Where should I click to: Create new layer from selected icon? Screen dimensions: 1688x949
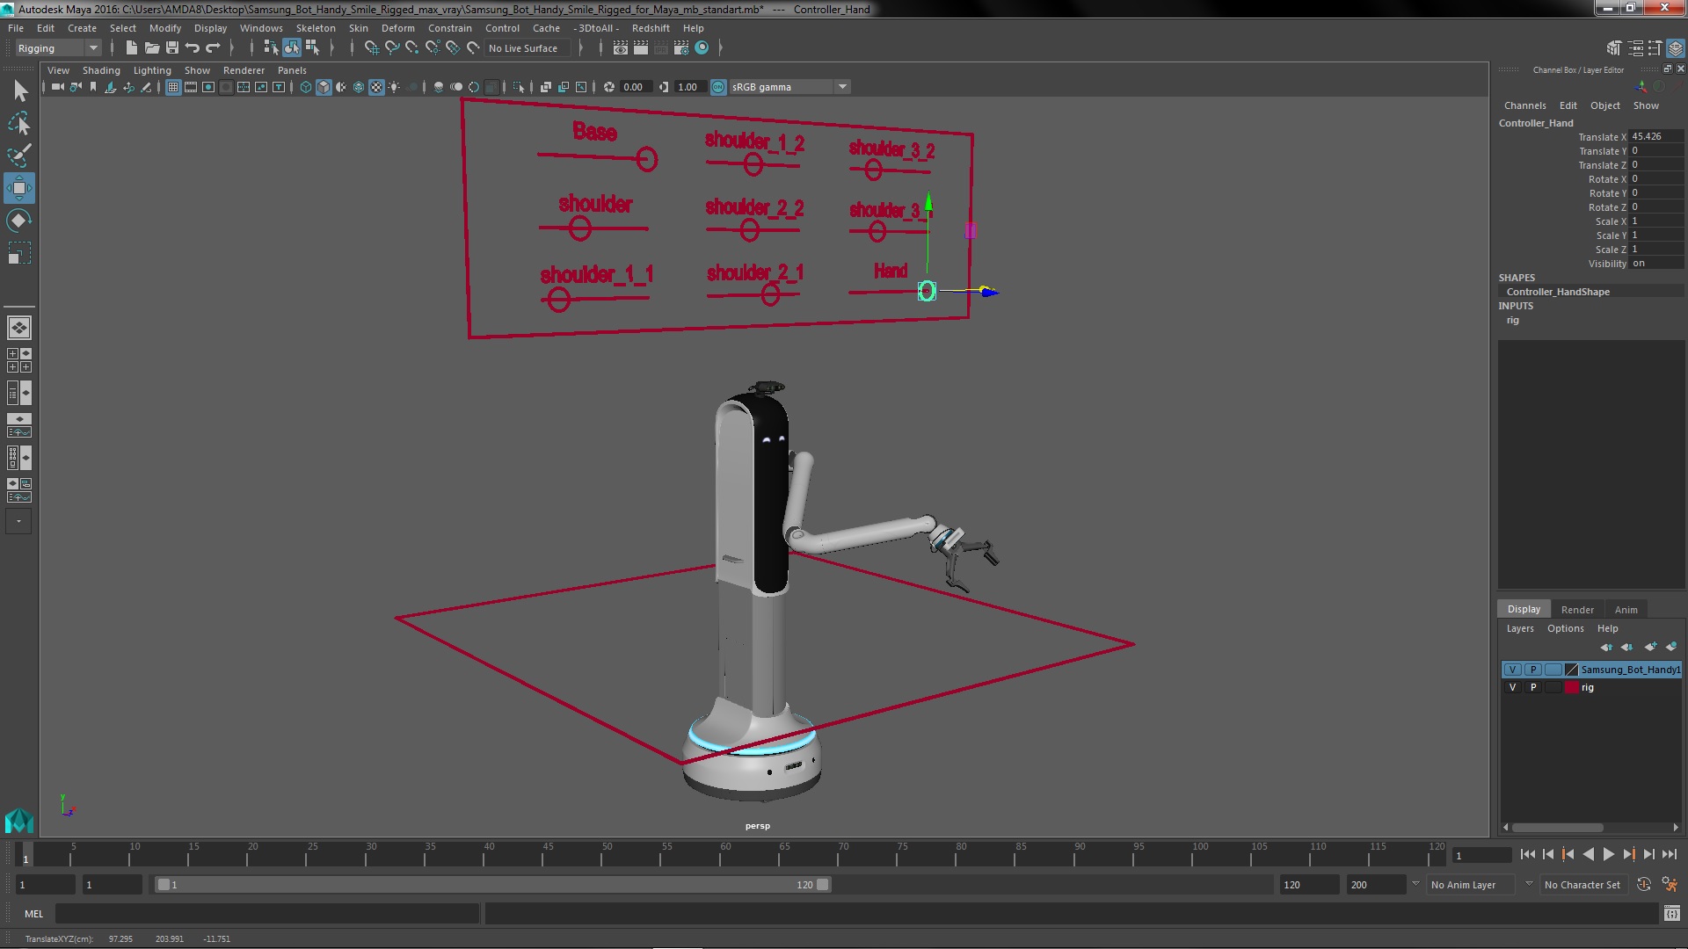[1671, 647]
